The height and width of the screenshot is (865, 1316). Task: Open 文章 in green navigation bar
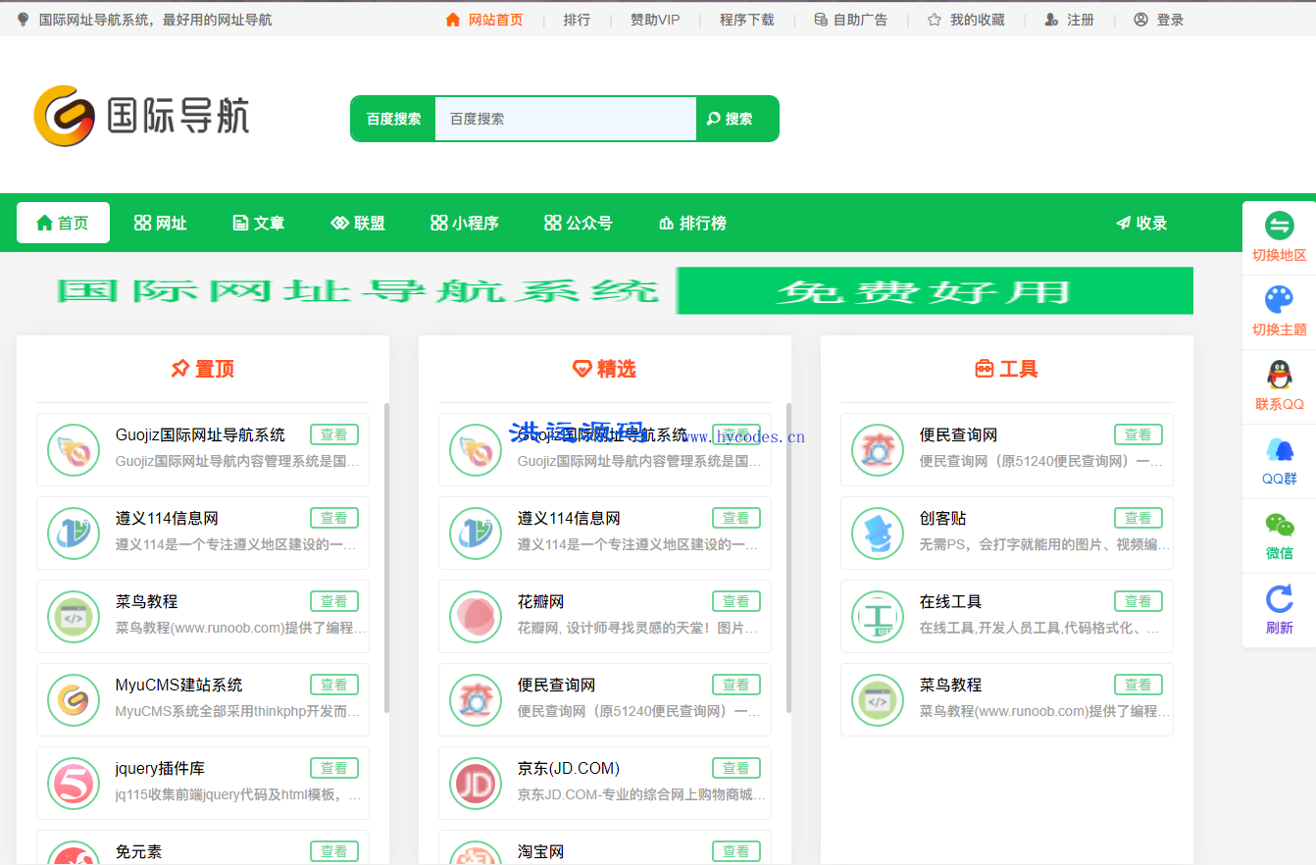(259, 223)
